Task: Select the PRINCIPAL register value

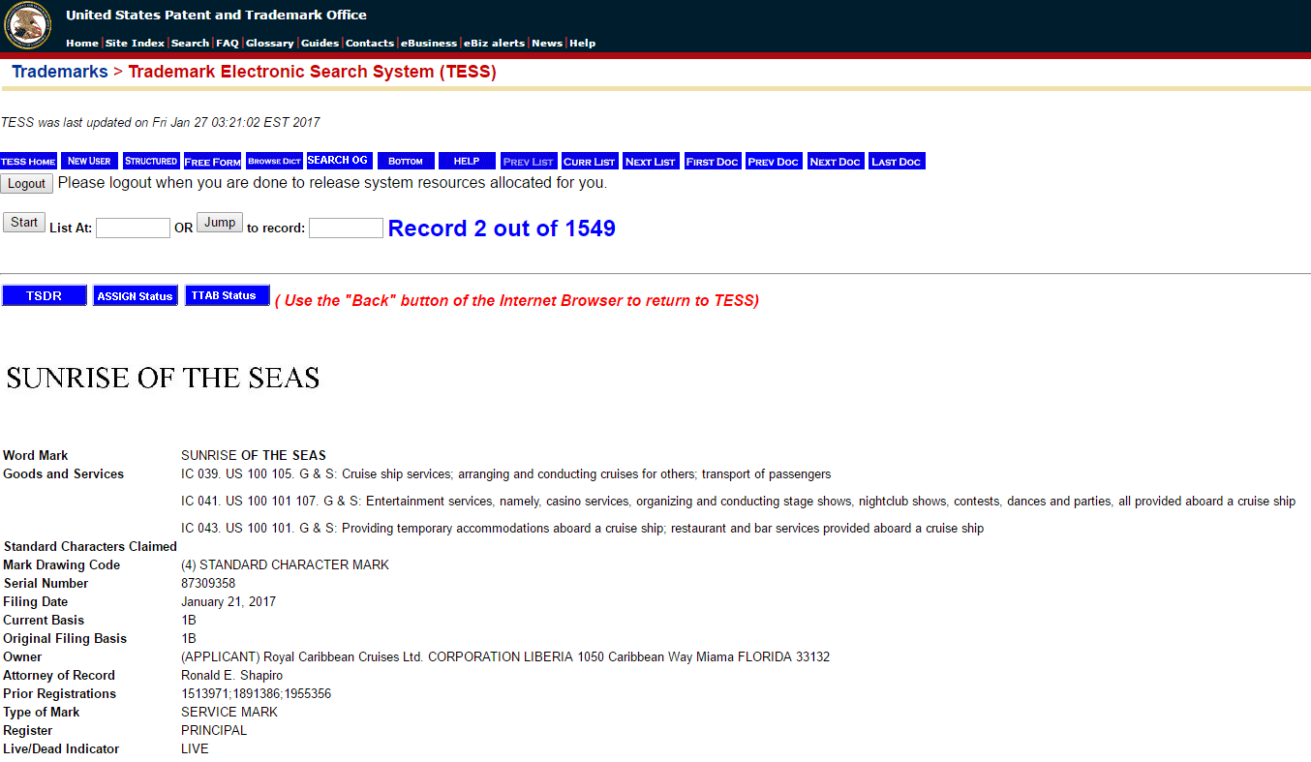Action: point(214,730)
